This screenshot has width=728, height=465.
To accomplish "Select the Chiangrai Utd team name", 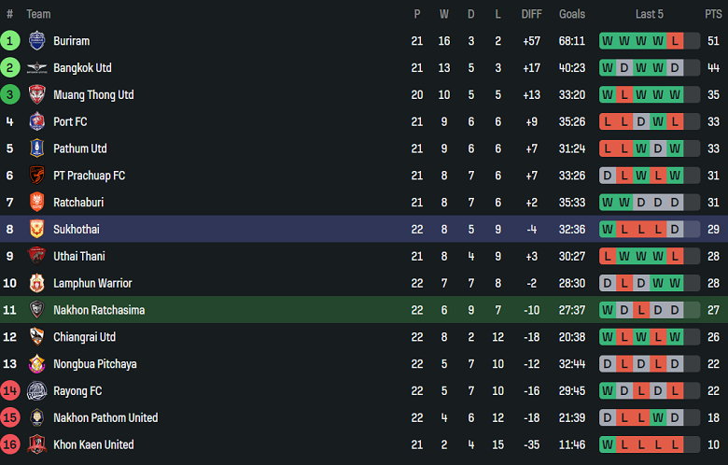I will coord(84,337).
